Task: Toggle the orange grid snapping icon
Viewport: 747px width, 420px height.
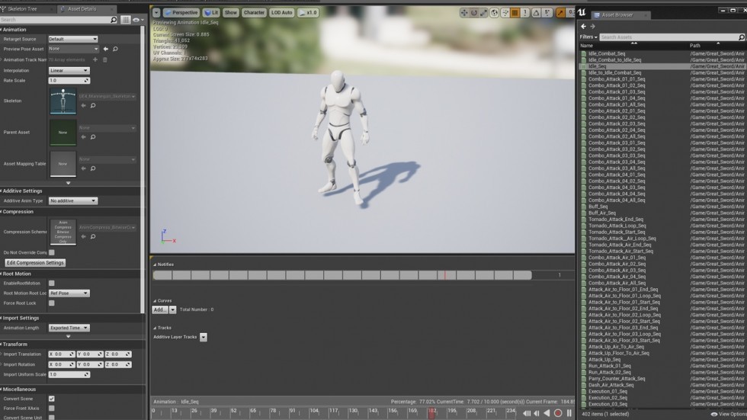Action: [515, 13]
